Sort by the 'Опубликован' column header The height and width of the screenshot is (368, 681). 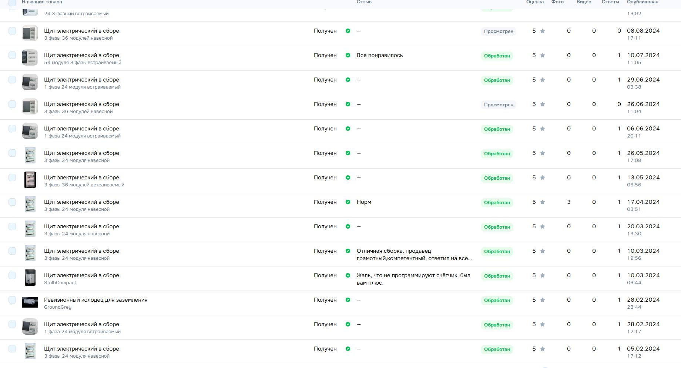[x=642, y=2]
